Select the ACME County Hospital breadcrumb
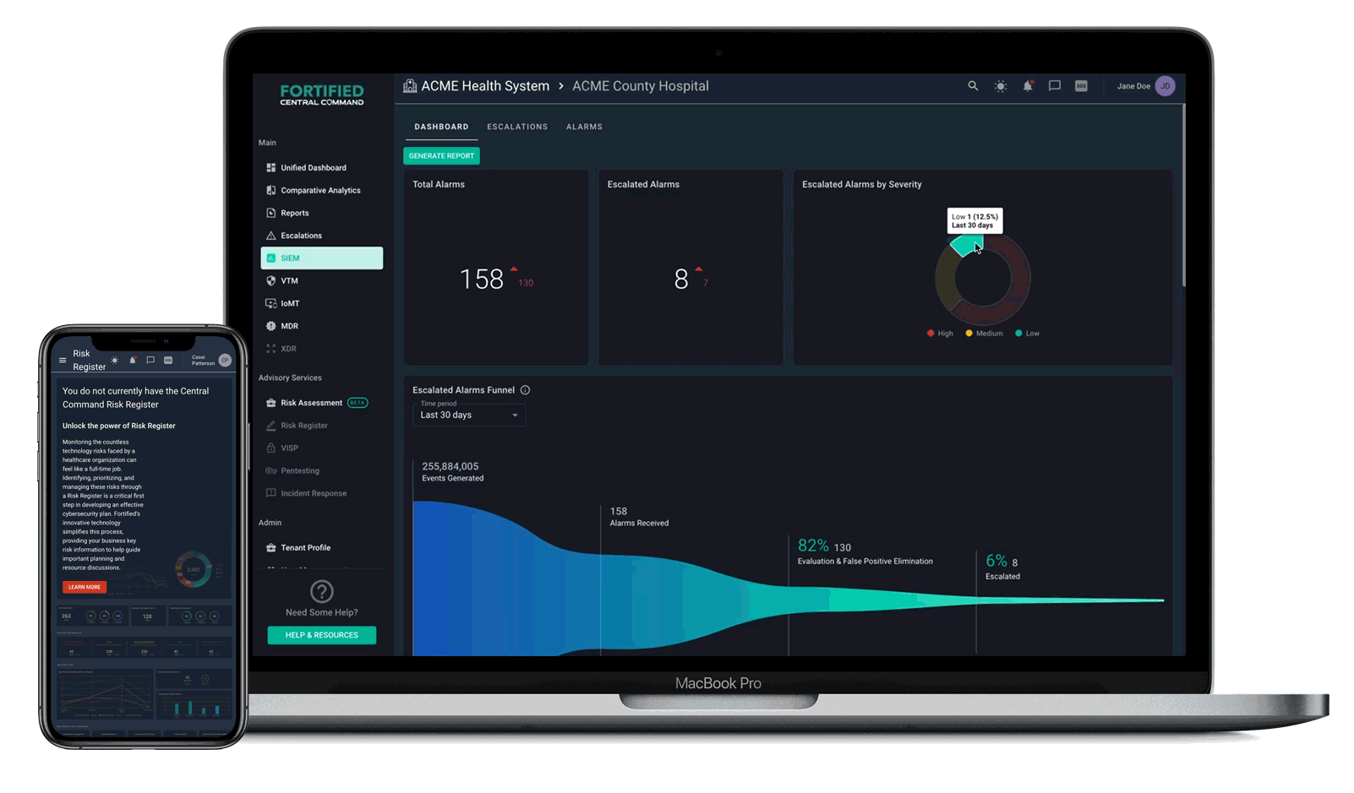The width and height of the screenshot is (1354, 793). [641, 86]
